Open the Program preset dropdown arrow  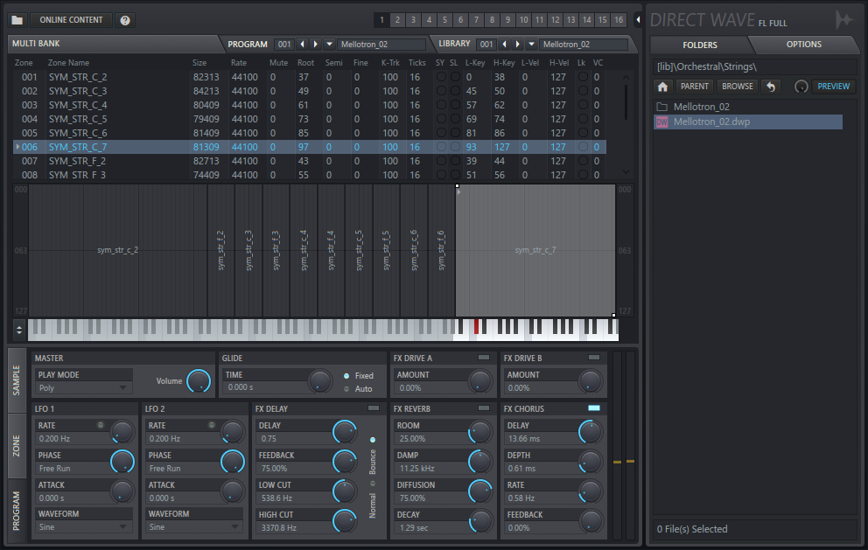[329, 44]
